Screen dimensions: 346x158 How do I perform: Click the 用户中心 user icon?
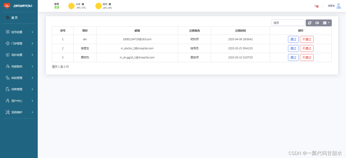8,101
